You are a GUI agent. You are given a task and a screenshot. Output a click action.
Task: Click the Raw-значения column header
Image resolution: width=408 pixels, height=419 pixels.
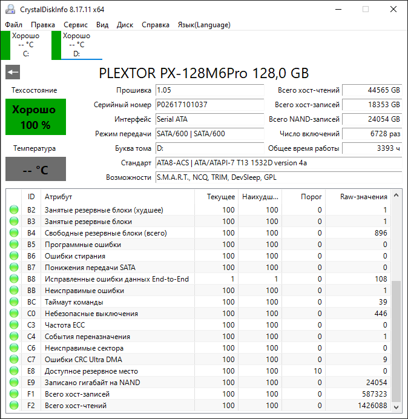point(358,197)
